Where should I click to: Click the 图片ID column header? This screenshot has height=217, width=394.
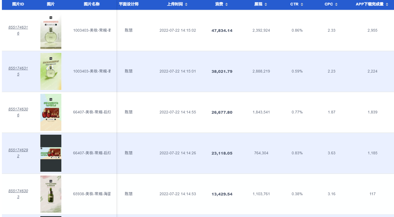[x=18, y=4]
